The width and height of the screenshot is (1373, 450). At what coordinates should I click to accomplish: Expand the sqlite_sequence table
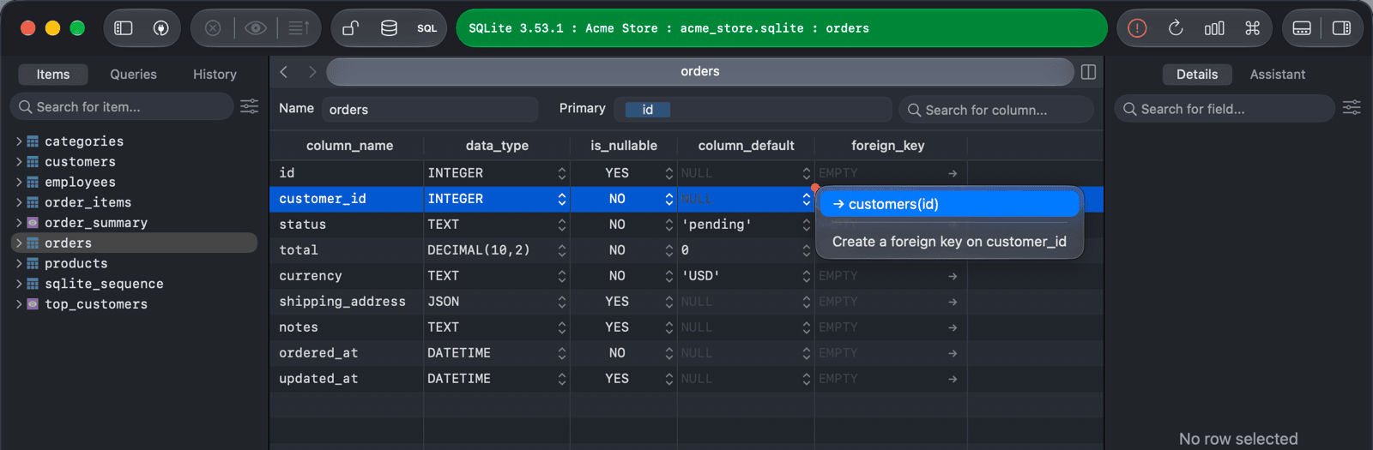point(19,284)
